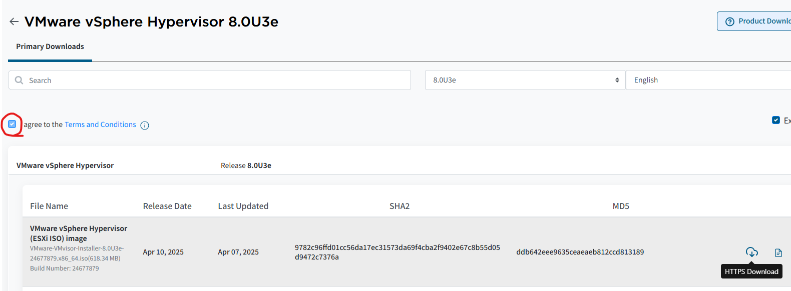Click the question mark icon on Product Download
Screen dimensions: 791x291
click(x=730, y=21)
